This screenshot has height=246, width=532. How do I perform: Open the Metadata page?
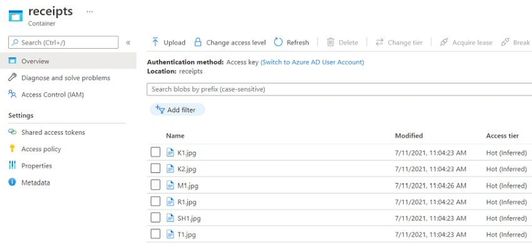click(x=36, y=183)
